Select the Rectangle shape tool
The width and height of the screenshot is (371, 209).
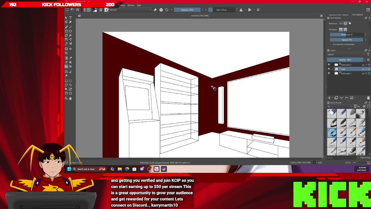(x=66, y=31)
